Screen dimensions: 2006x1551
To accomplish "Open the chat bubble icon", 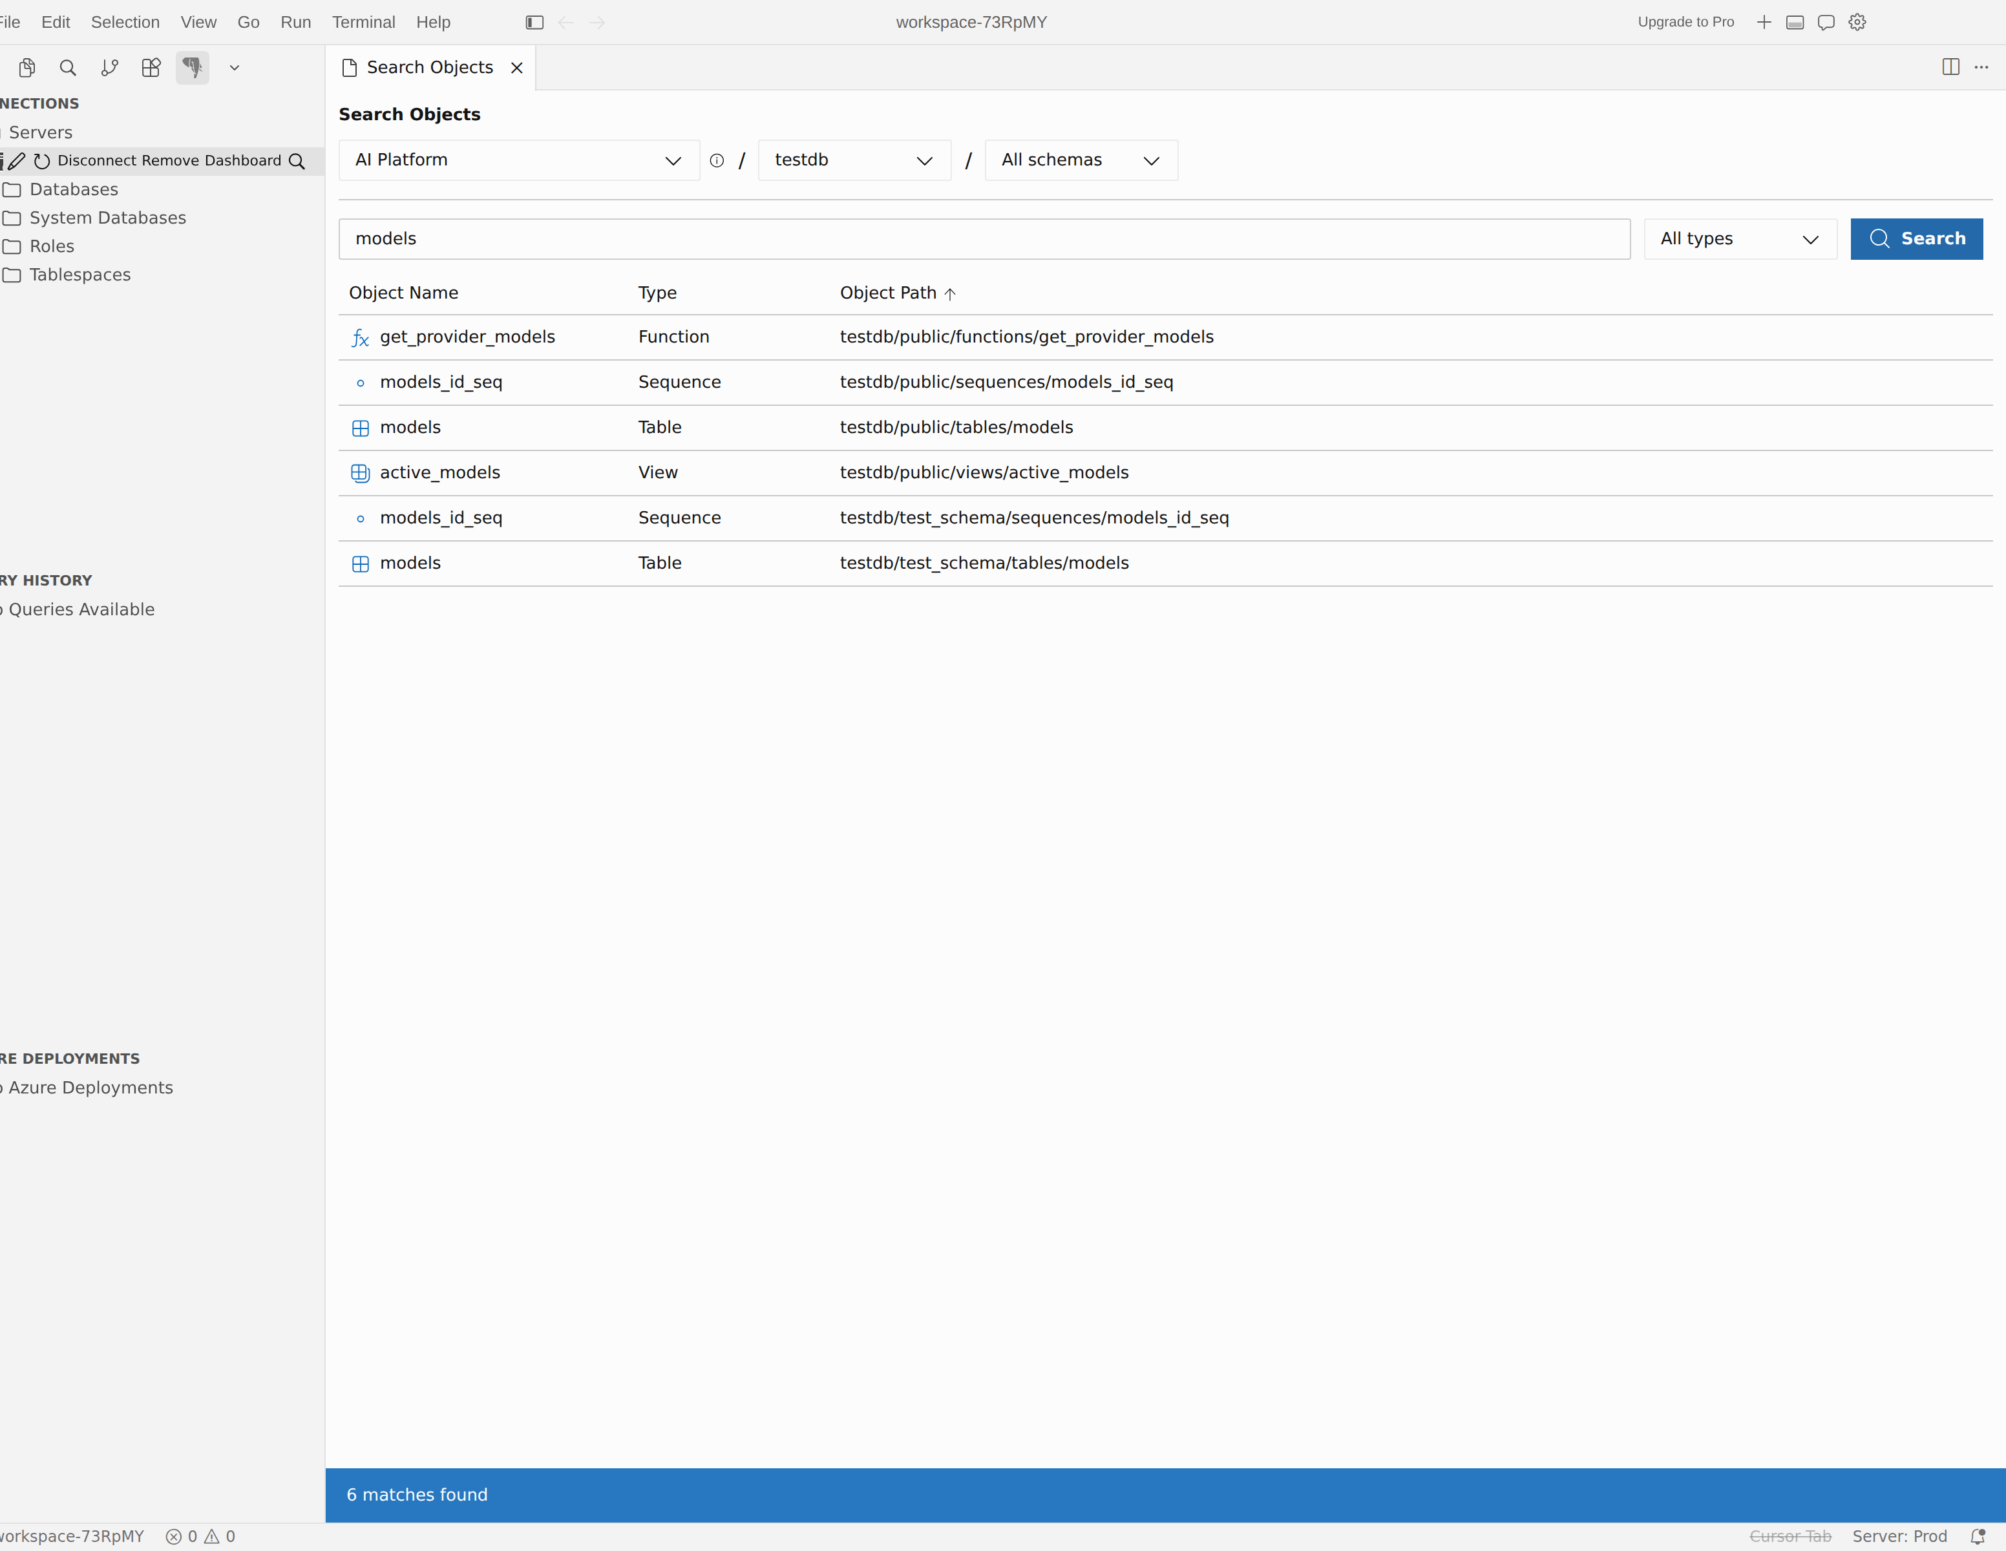I will [1826, 22].
